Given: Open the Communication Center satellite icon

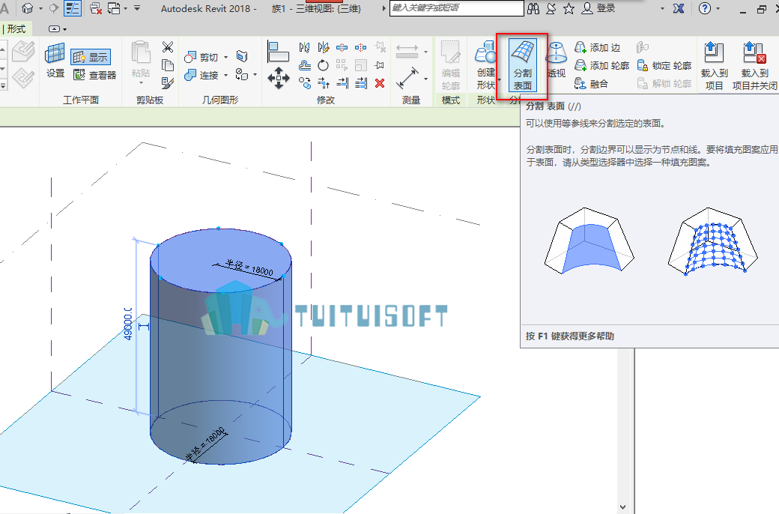Looking at the screenshot, I should [551, 8].
